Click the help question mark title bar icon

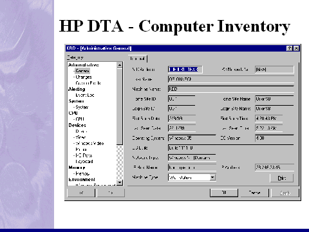tap(290, 48)
